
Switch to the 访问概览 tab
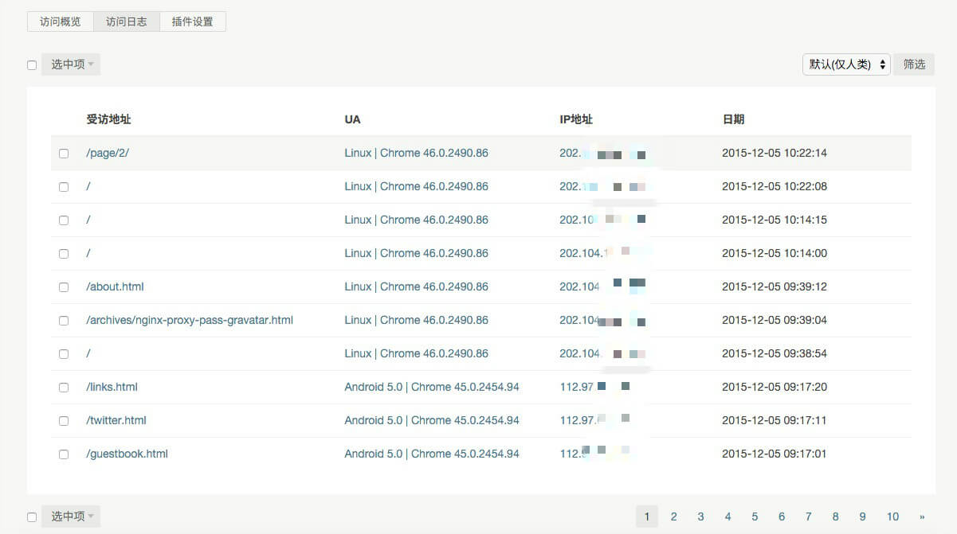point(61,21)
